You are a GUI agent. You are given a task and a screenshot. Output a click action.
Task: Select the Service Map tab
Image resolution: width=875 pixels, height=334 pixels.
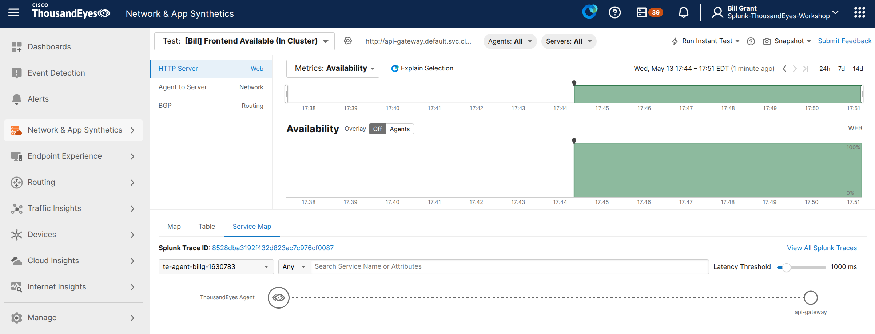(x=252, y=227)
